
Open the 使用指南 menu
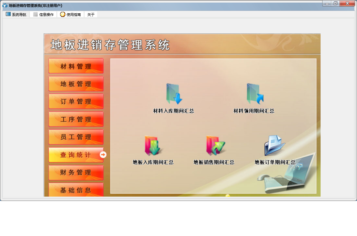pos(71,14)
